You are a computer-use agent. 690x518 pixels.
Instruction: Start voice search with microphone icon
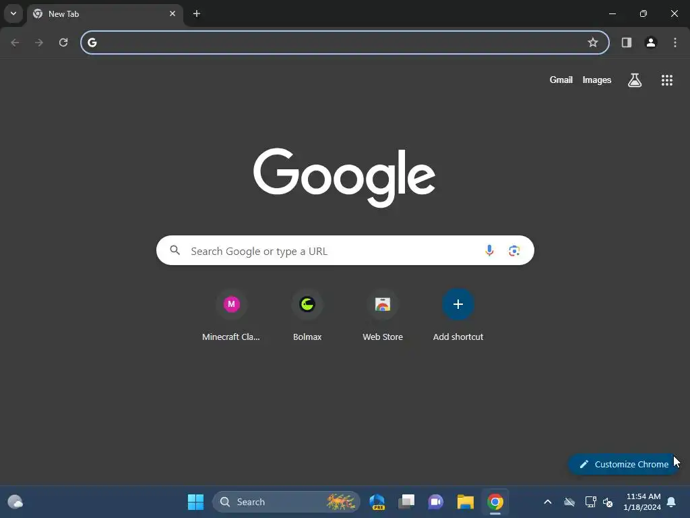489,251
